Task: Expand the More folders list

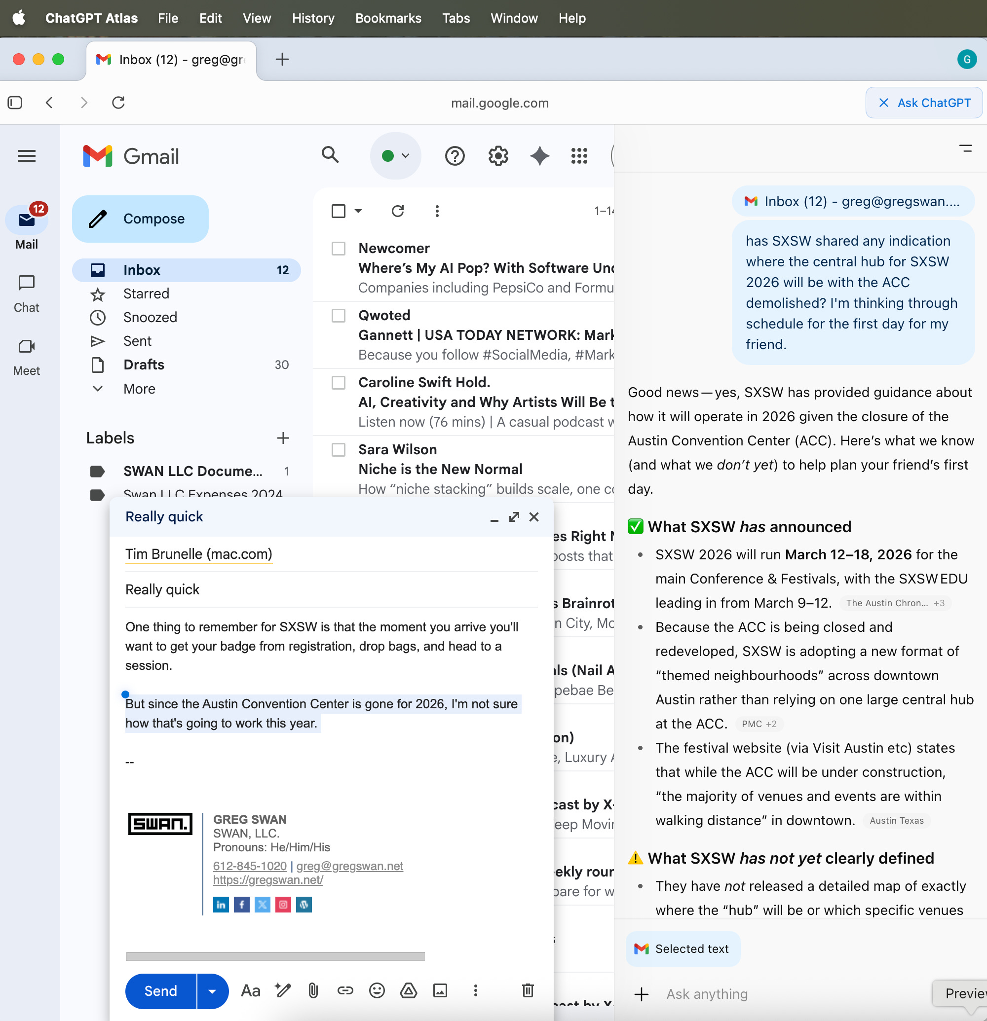Action: pos(139,389)
